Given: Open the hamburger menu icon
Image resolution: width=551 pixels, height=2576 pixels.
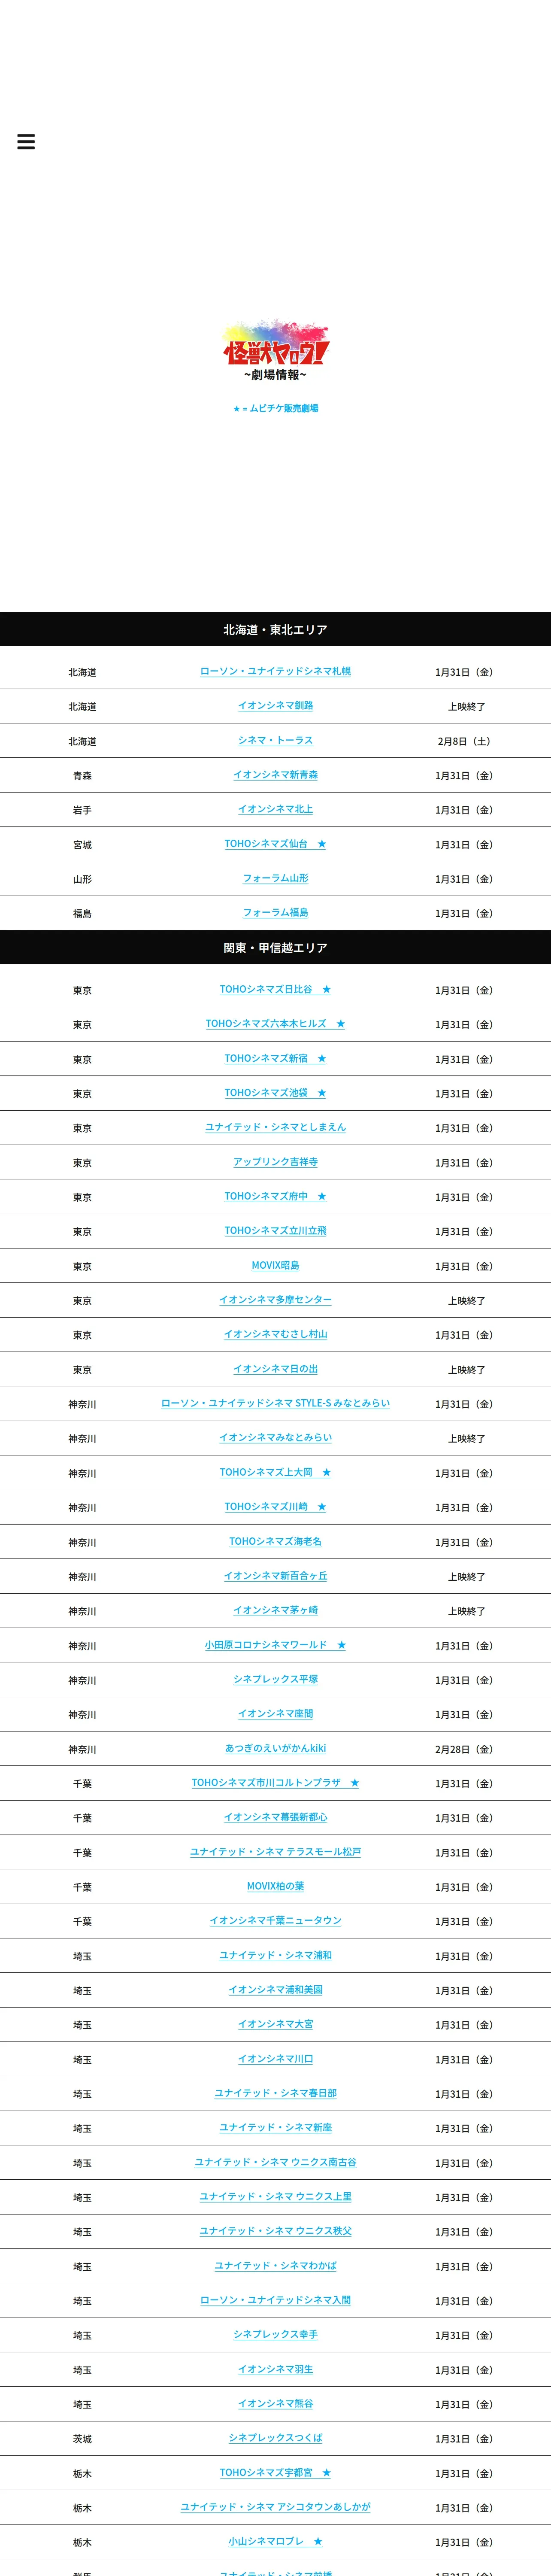Looking at the screenshot, I should [26, 142].
